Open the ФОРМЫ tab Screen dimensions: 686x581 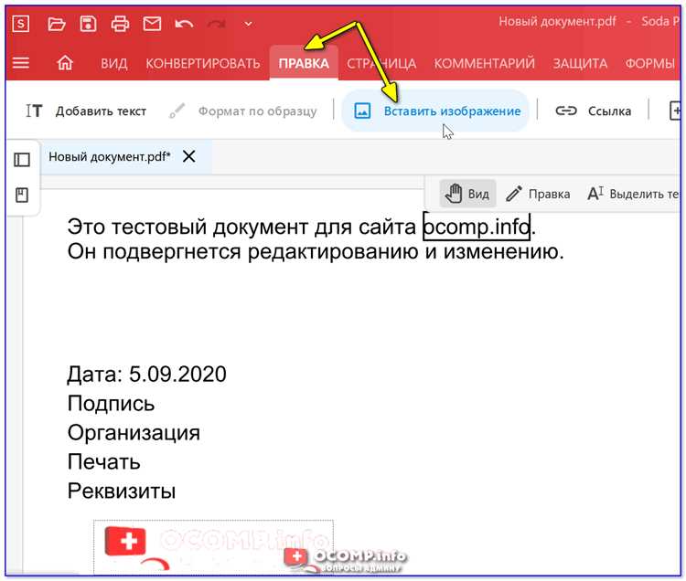pyautogui.click(x=649, y=64)
